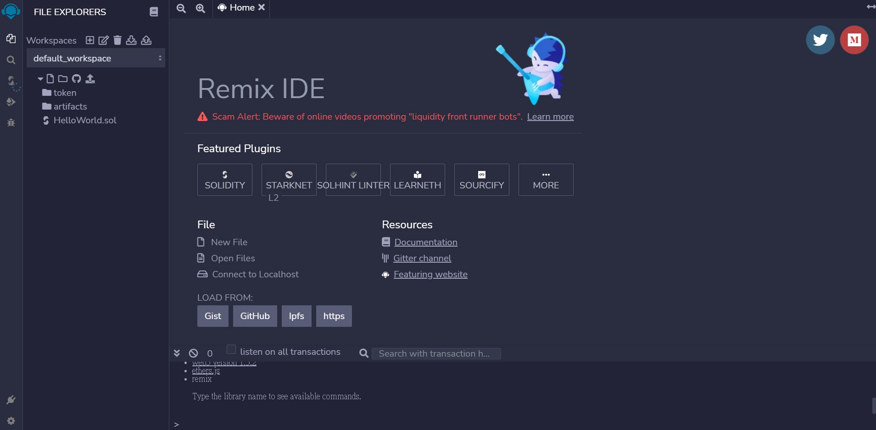Load from GitHub button
Image resolution: width=876 pixels, height=430 pixels.
255,316
